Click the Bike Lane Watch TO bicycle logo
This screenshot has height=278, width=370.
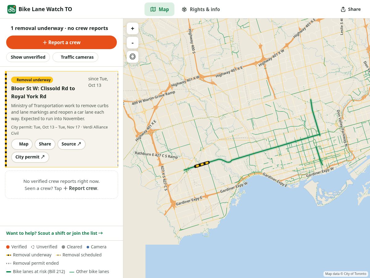(12, 9)
